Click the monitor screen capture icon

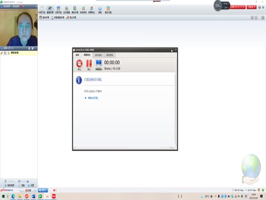tap(99, 63)
